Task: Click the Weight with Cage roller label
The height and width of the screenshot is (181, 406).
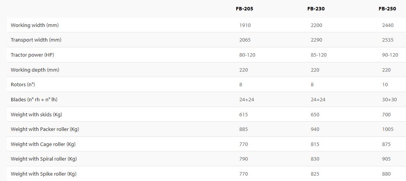Action: (43, 144)
